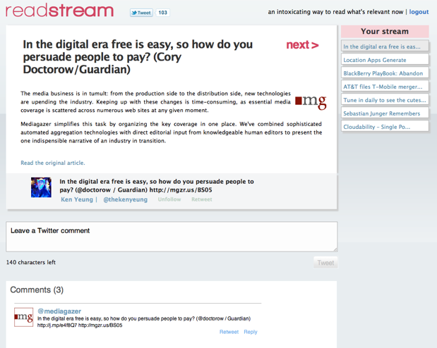437x348 pixels.
Task: Click the article headline about digital era
Action: pos(138,57)
